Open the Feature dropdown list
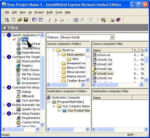The height and width of the screenshot is (138, 150). [x=112, y=37]
